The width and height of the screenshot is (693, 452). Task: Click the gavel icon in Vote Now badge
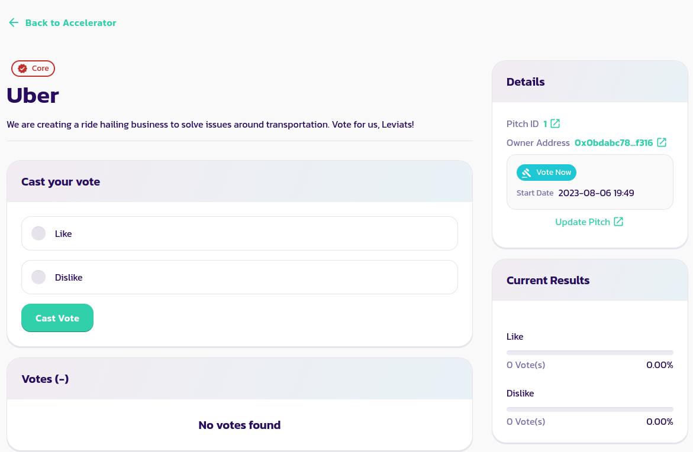coord(526,173)
